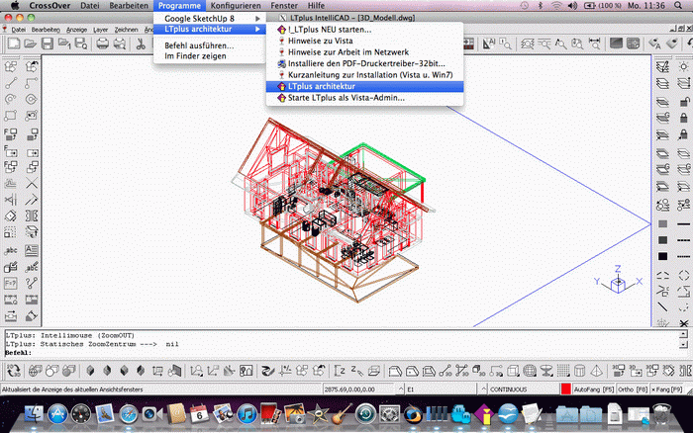This screenshot has width=693, height=433.
Task: Open Safari from the Dock
Action: point(128,414)
